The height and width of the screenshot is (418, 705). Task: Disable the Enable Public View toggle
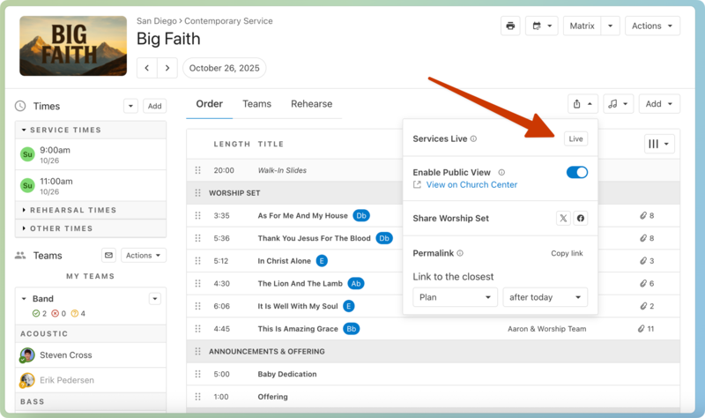click(x=576, y=173)
